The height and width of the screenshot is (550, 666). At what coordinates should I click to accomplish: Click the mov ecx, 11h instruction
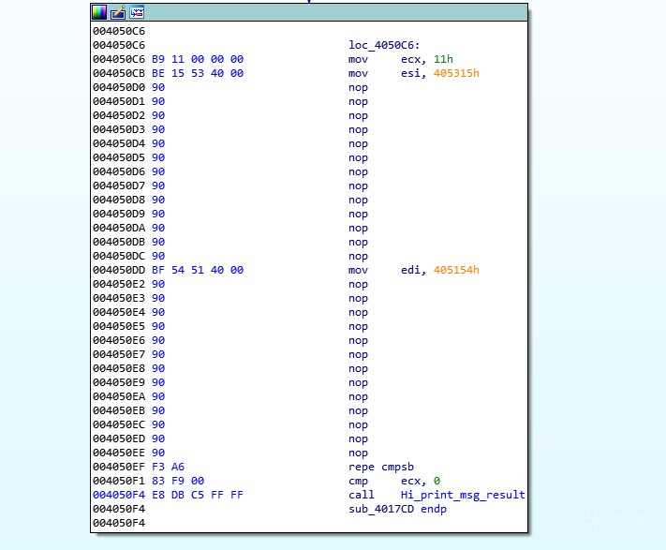tap(401, 59)
